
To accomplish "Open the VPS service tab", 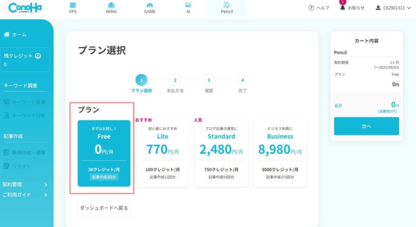I will tap(73, 8).
